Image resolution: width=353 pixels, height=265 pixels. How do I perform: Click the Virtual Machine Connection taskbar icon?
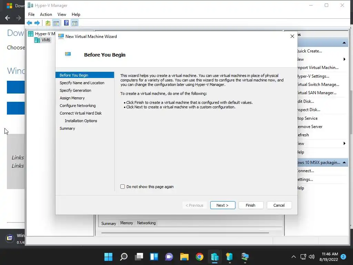pyautogui.click(x=245, y=257)
